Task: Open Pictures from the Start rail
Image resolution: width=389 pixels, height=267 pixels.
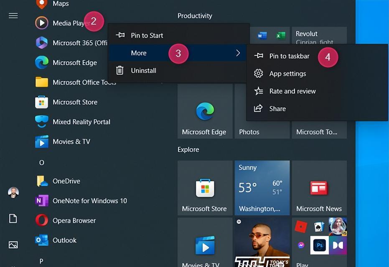Action: pyautogui.click(x=13, y=245)
